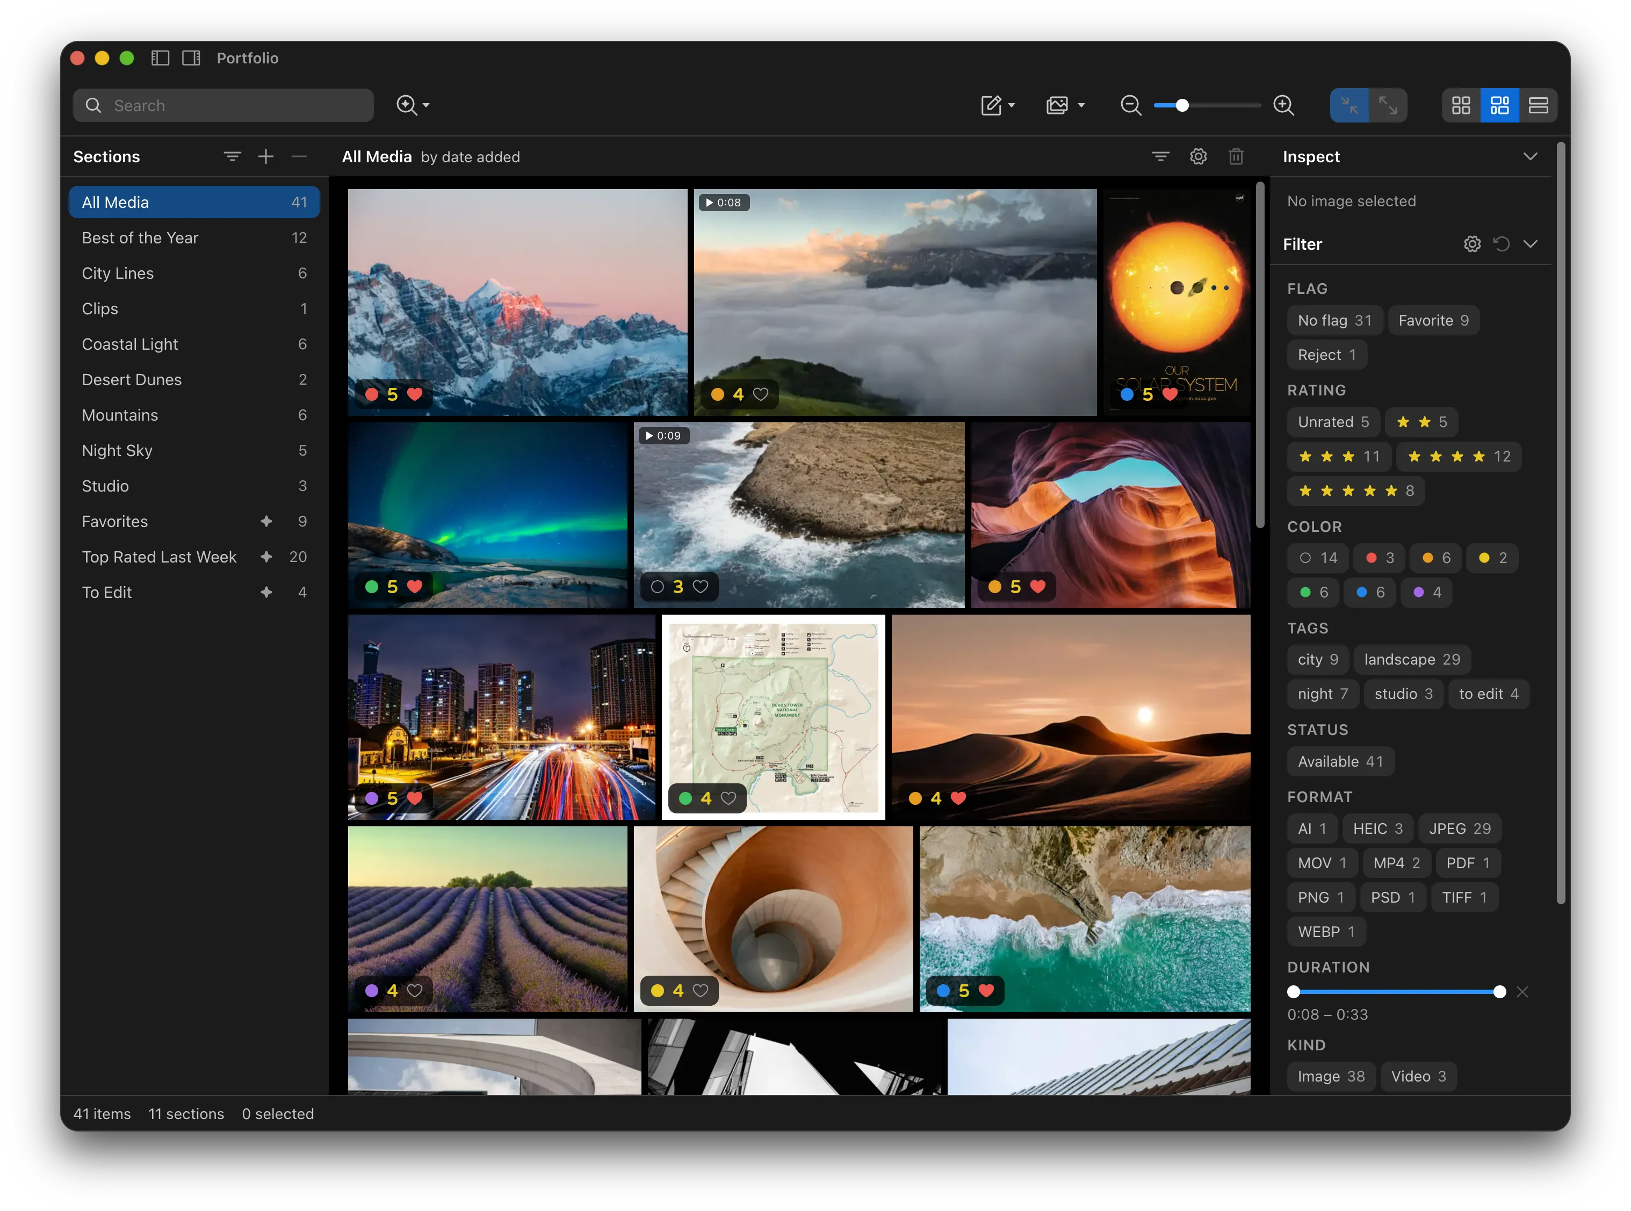Open the Top Rated Last Week smart section
Viewport: 1631px width, 1211px height.
click(194, 557)
